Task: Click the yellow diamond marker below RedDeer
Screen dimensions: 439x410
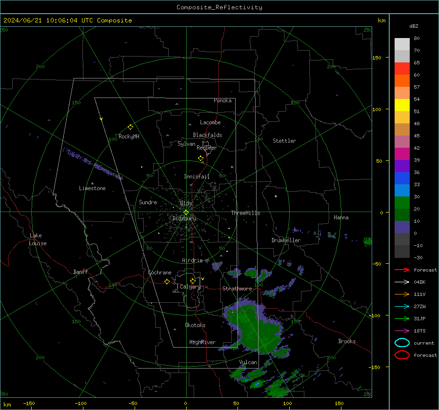Action: point(201,158)
